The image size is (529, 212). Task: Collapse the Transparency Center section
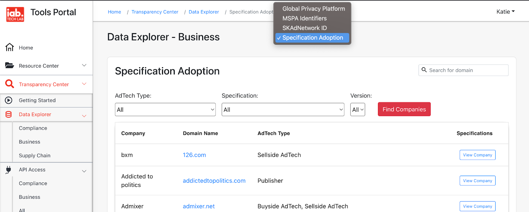click(84, 84)
